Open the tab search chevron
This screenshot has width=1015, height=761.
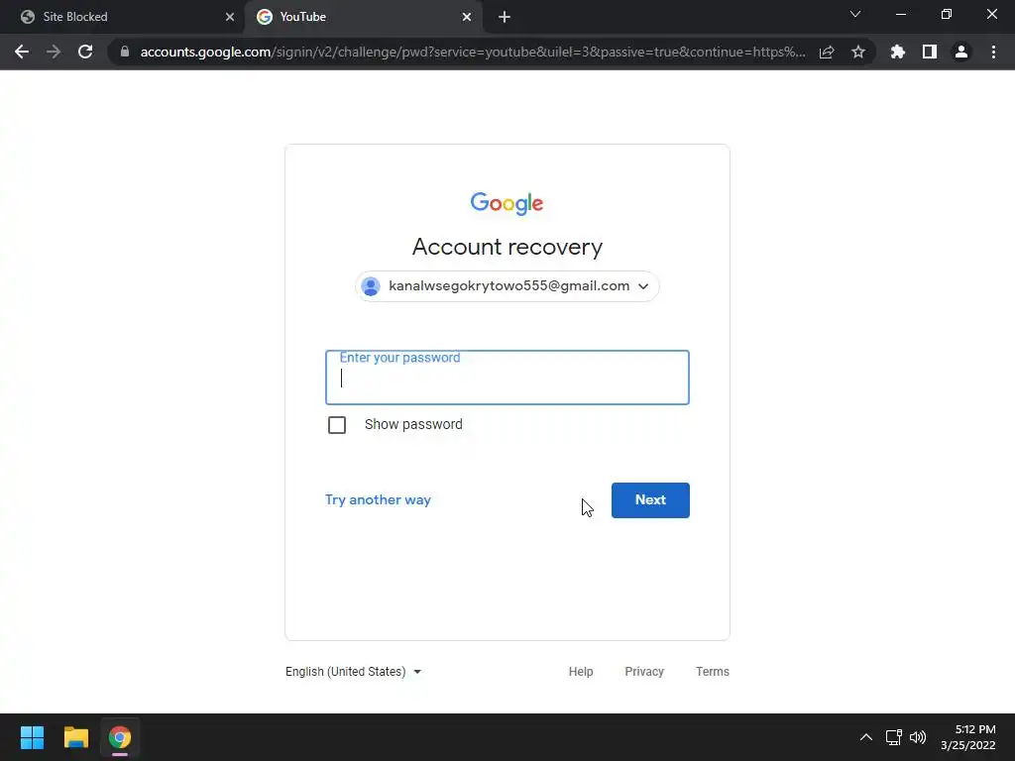[x=855, y=14]
